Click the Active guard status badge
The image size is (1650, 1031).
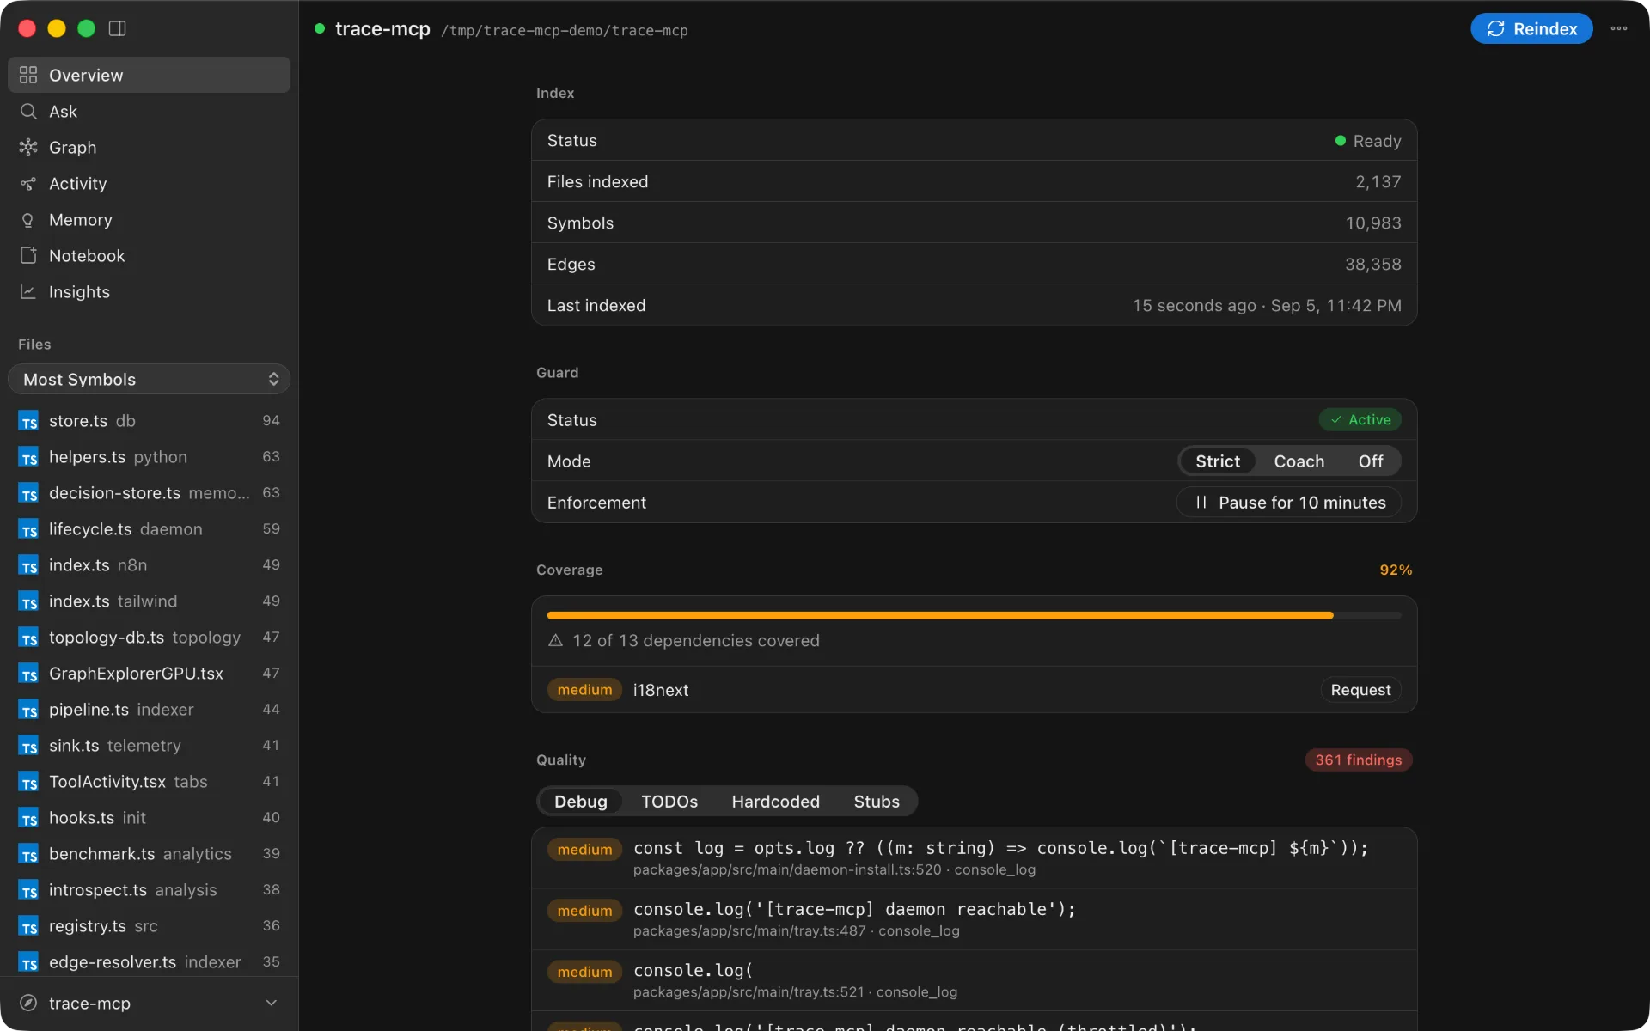(x=1360, y=419)
